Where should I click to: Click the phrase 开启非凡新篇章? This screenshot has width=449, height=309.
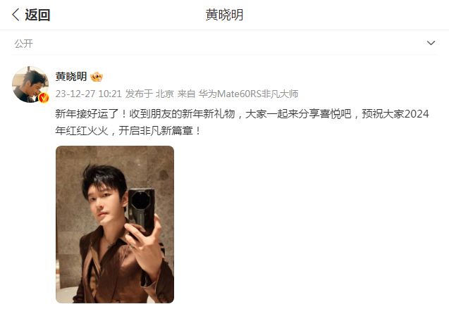pyautogui.click(x=156, y=131)
